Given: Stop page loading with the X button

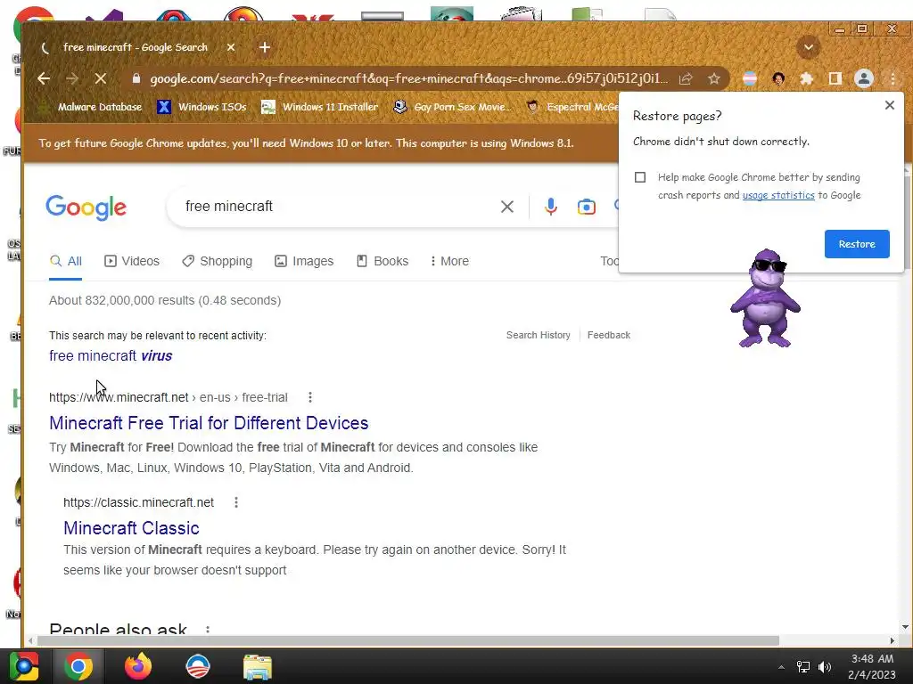Looking at the screenshot, I should coord(100,78).
